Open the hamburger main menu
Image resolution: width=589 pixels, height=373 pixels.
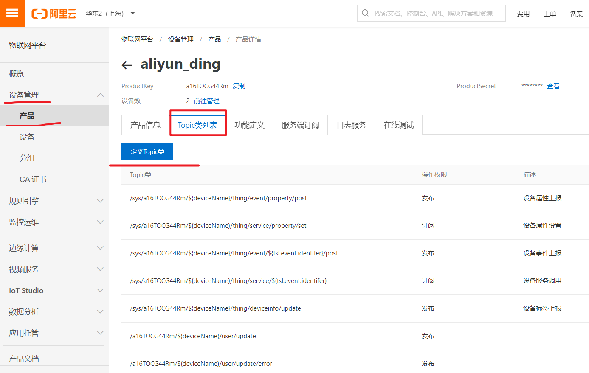[x=12, y=13]
